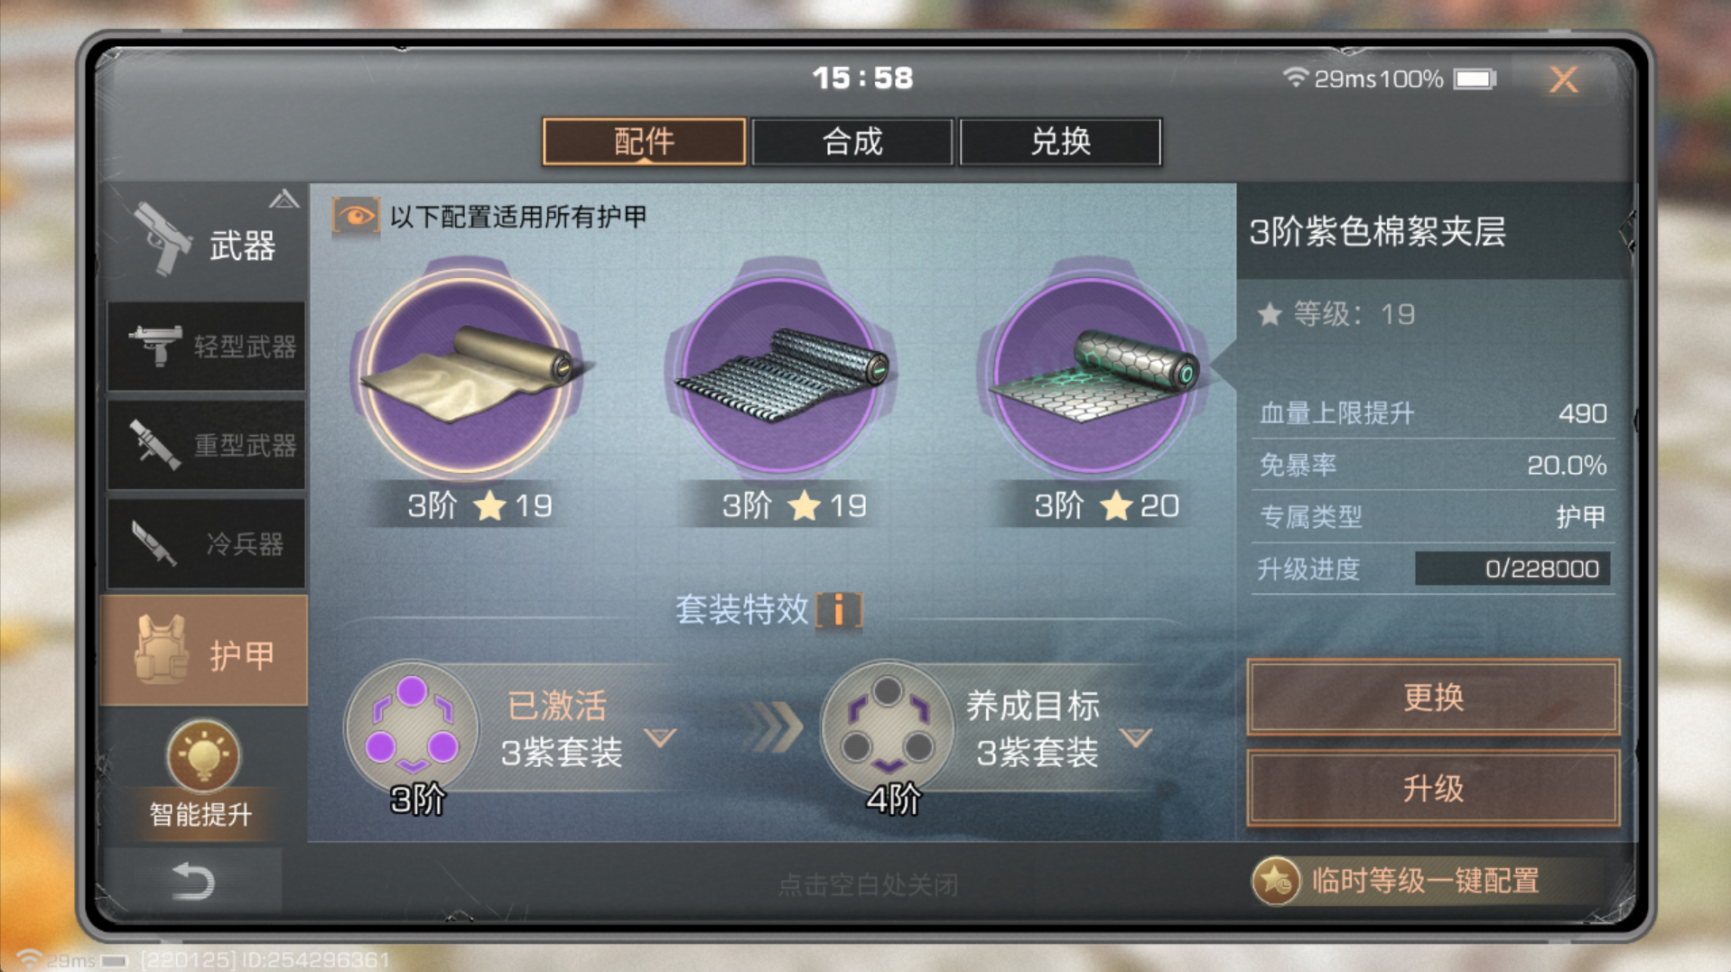Open the 轻型武器 category
Image resolution: width=1731 pixels, height=972 pixels.
[207, 346]
